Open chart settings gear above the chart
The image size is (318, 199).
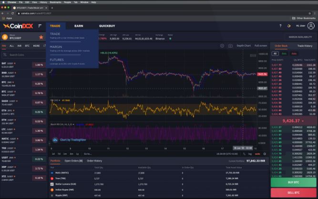(x=222, y=46)
